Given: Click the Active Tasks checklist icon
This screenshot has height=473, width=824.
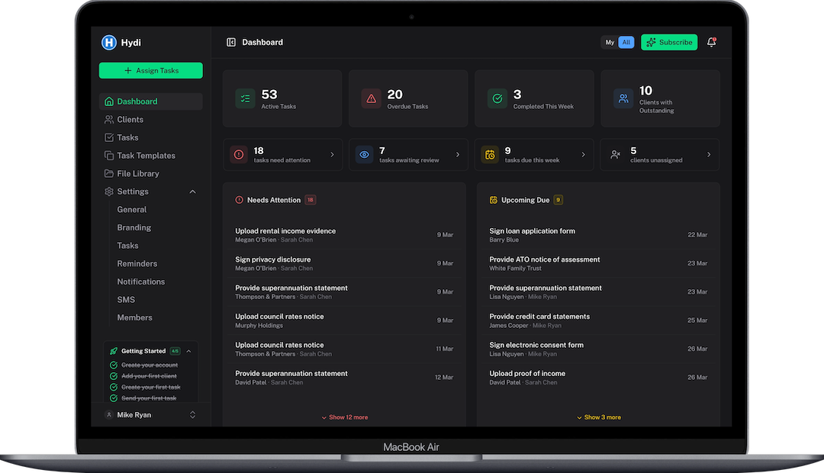Looking at the screenshot, I should tap(244, 98).
